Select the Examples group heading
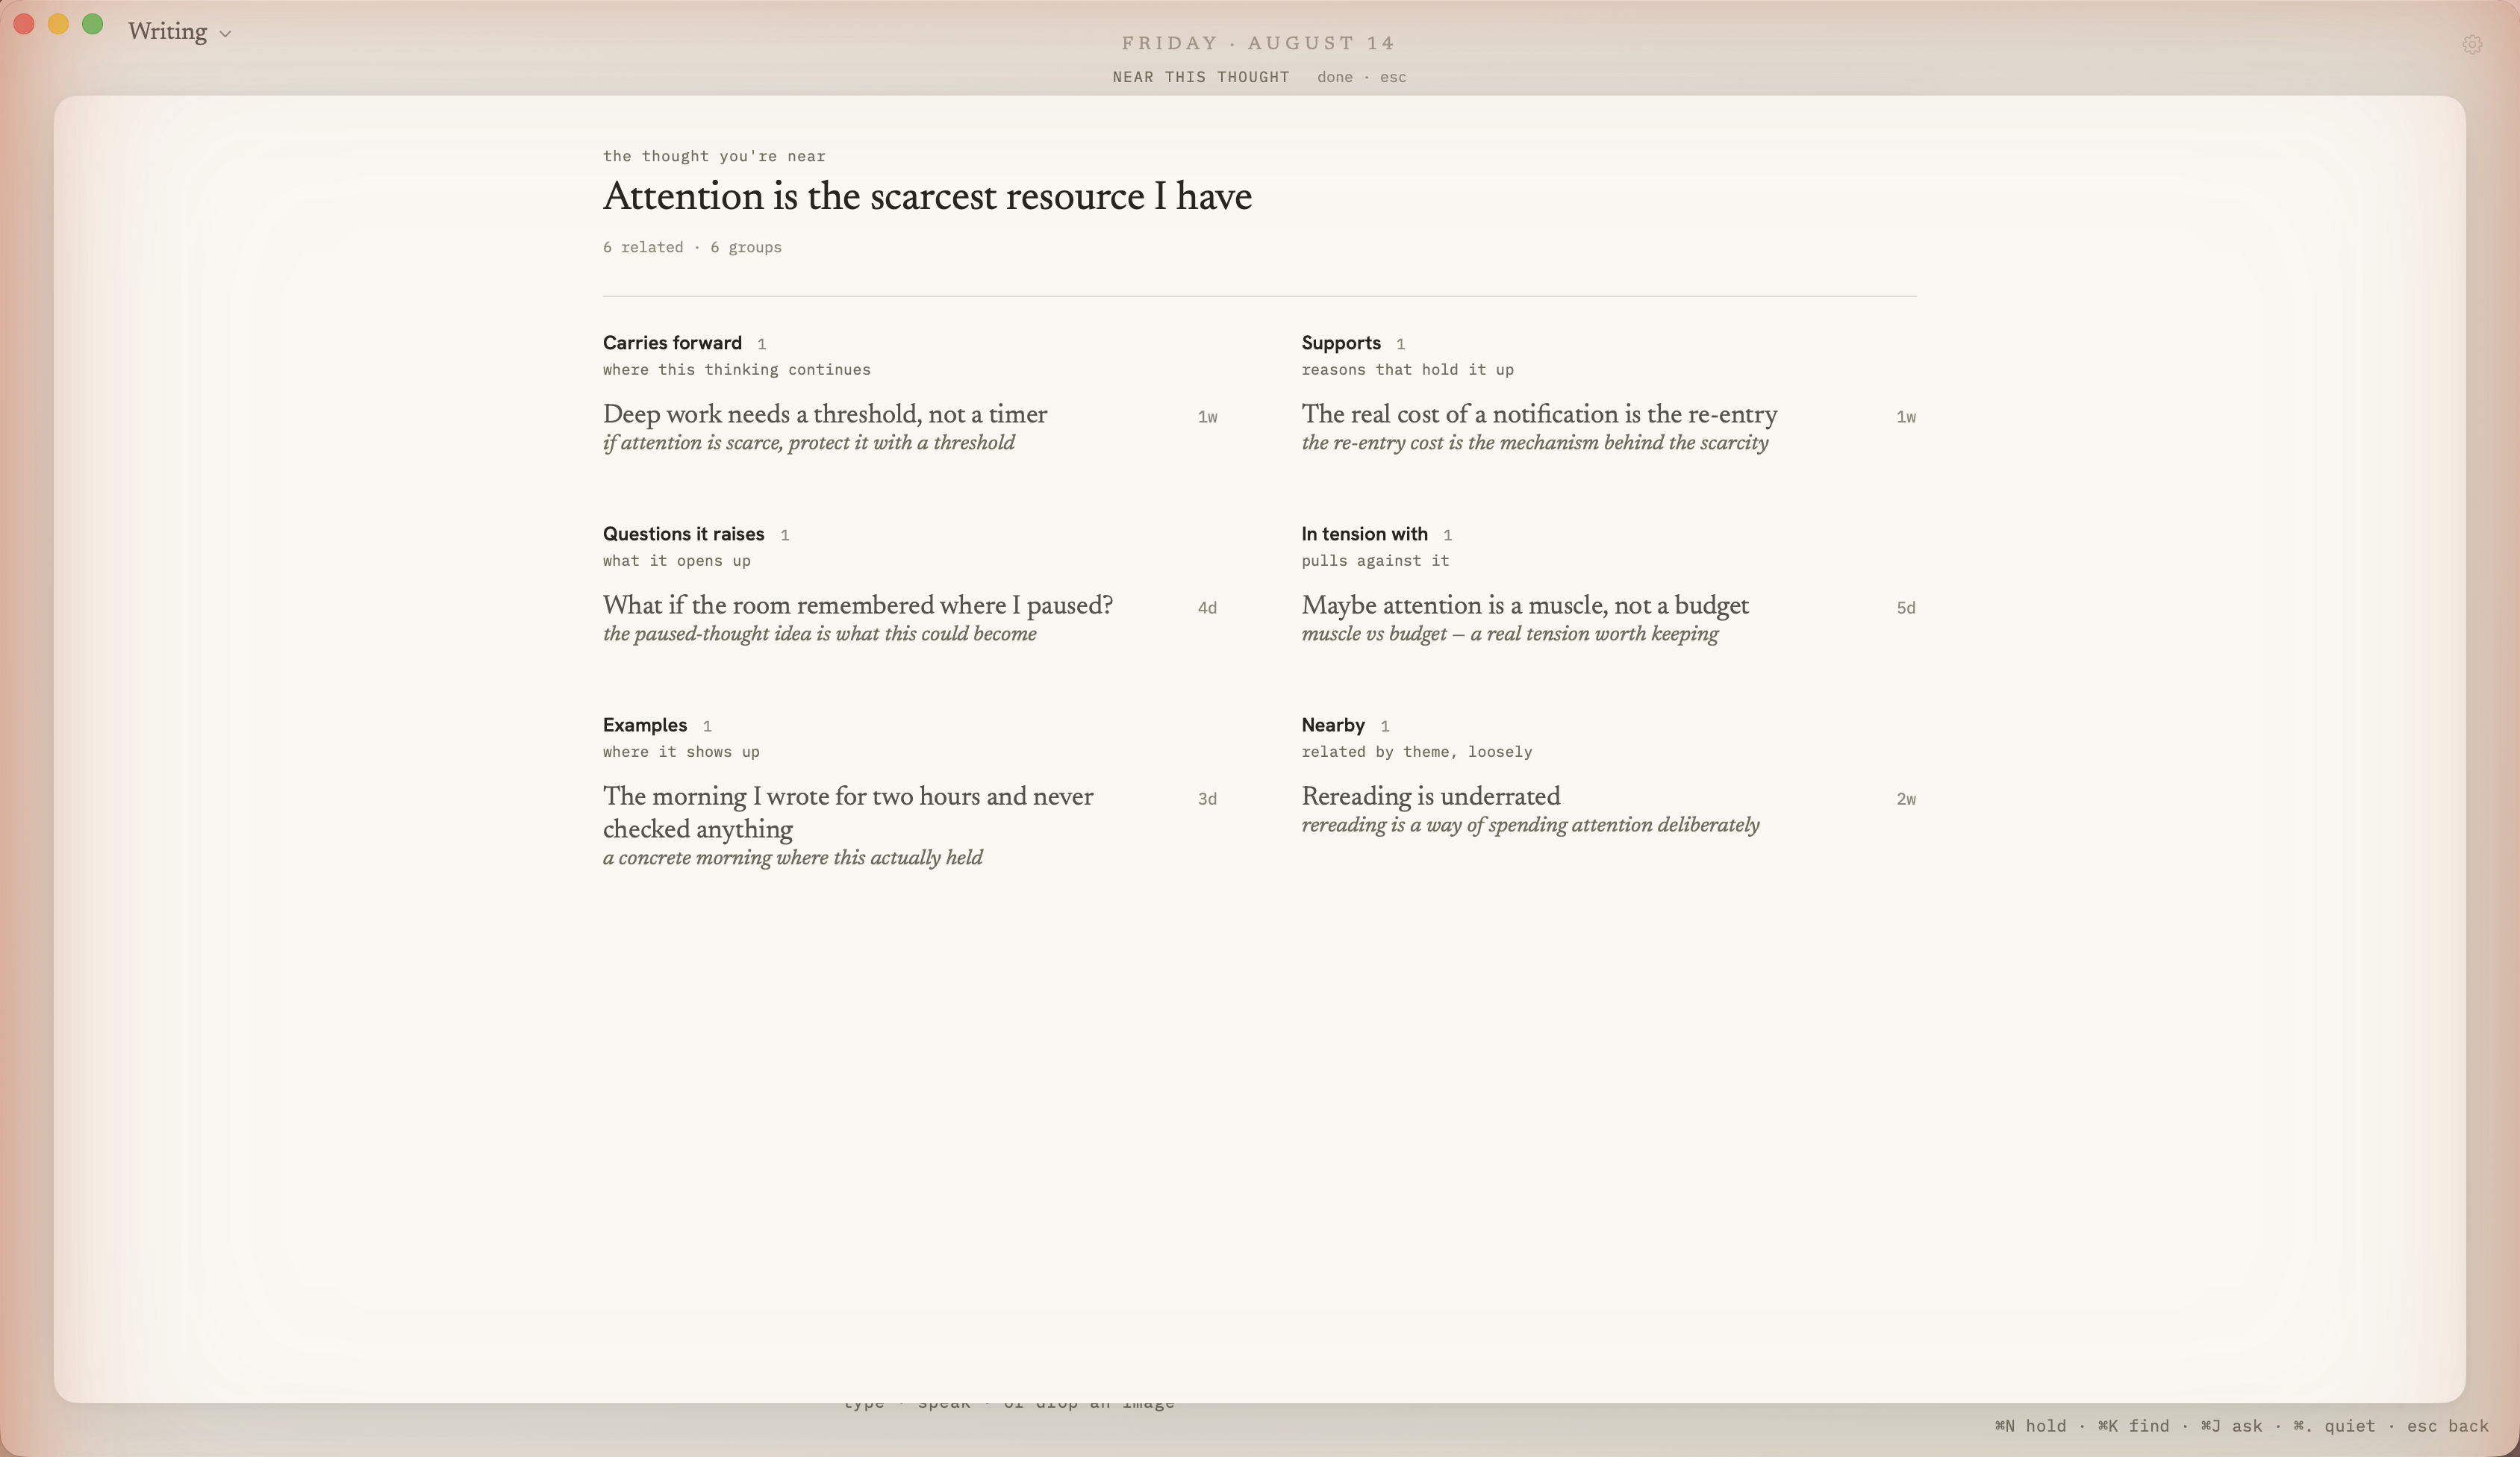Image resolution: width=2520 pixels, height=1457 pixels. pos(644,725)
